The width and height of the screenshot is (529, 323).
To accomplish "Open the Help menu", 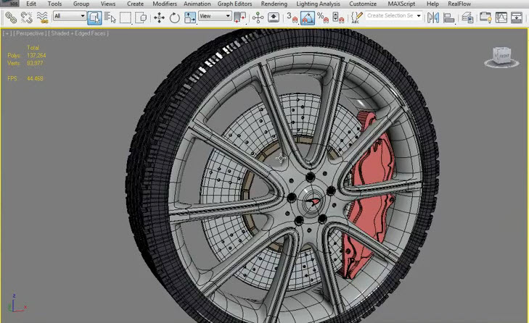I will click(432, 4).
